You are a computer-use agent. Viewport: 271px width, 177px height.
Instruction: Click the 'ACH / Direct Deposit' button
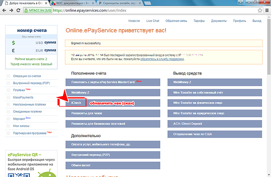point(215,124)
